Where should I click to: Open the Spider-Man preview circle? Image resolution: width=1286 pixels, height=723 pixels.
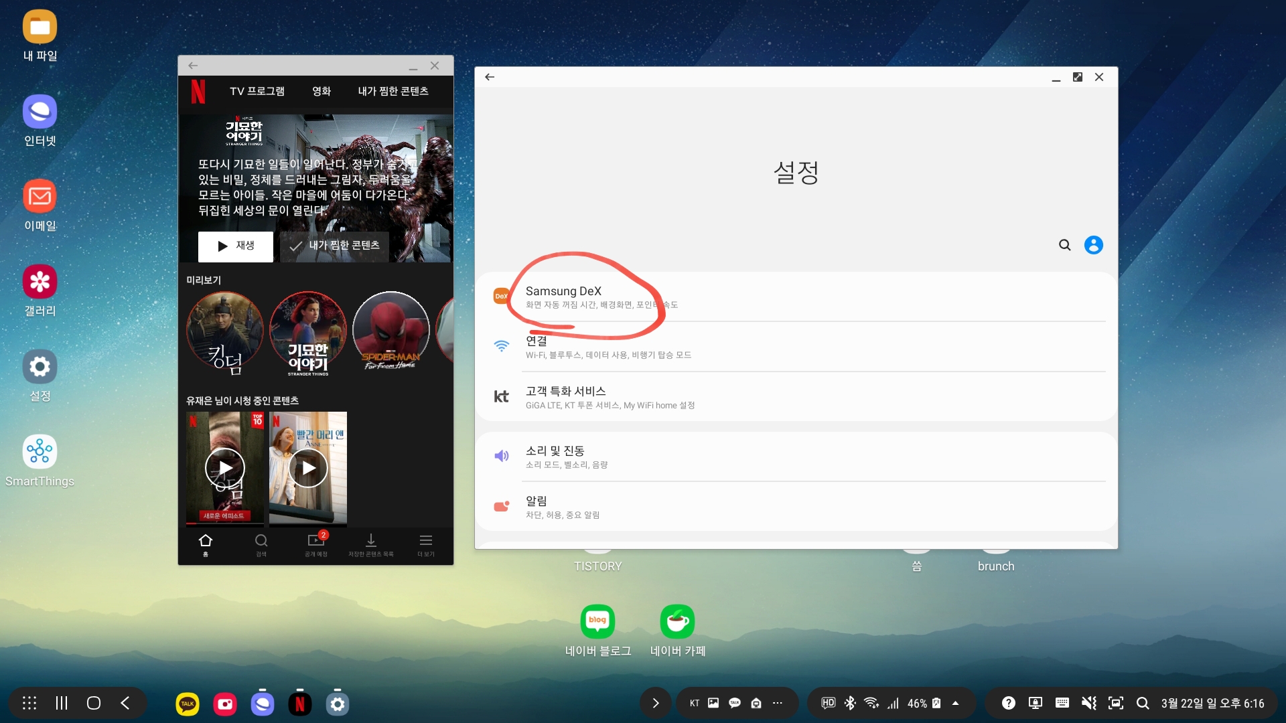coord(391,331)
